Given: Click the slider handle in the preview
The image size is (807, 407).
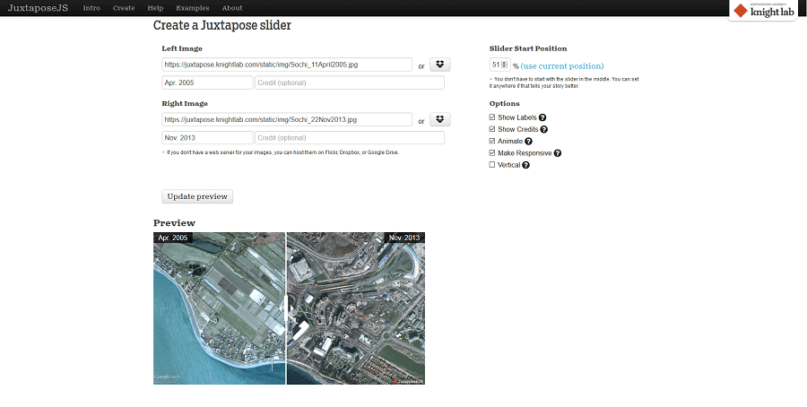Looking at the screenshot, I should pos(286,308).
